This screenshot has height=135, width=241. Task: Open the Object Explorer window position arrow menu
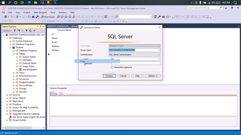(x=38, y=26)
